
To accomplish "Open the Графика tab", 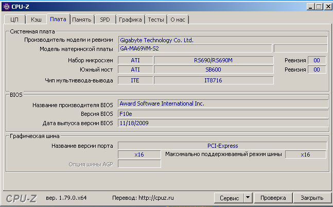I will pos(130,20).
